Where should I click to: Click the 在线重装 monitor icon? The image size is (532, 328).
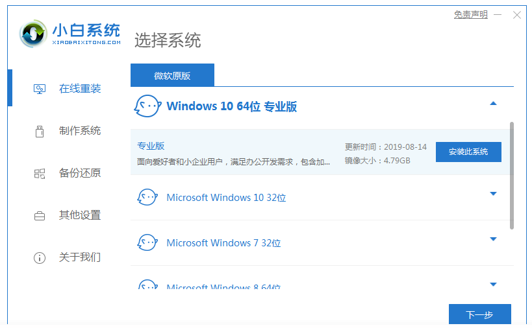point(40,89)
